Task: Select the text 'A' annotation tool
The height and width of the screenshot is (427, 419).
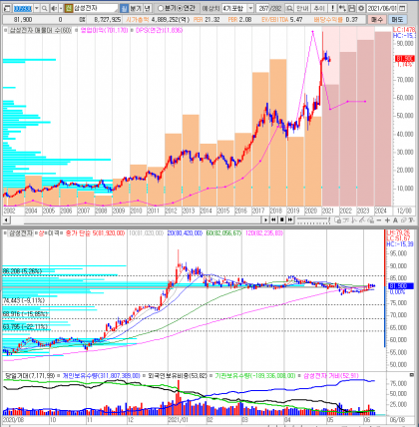Action: tap(395, 220)
